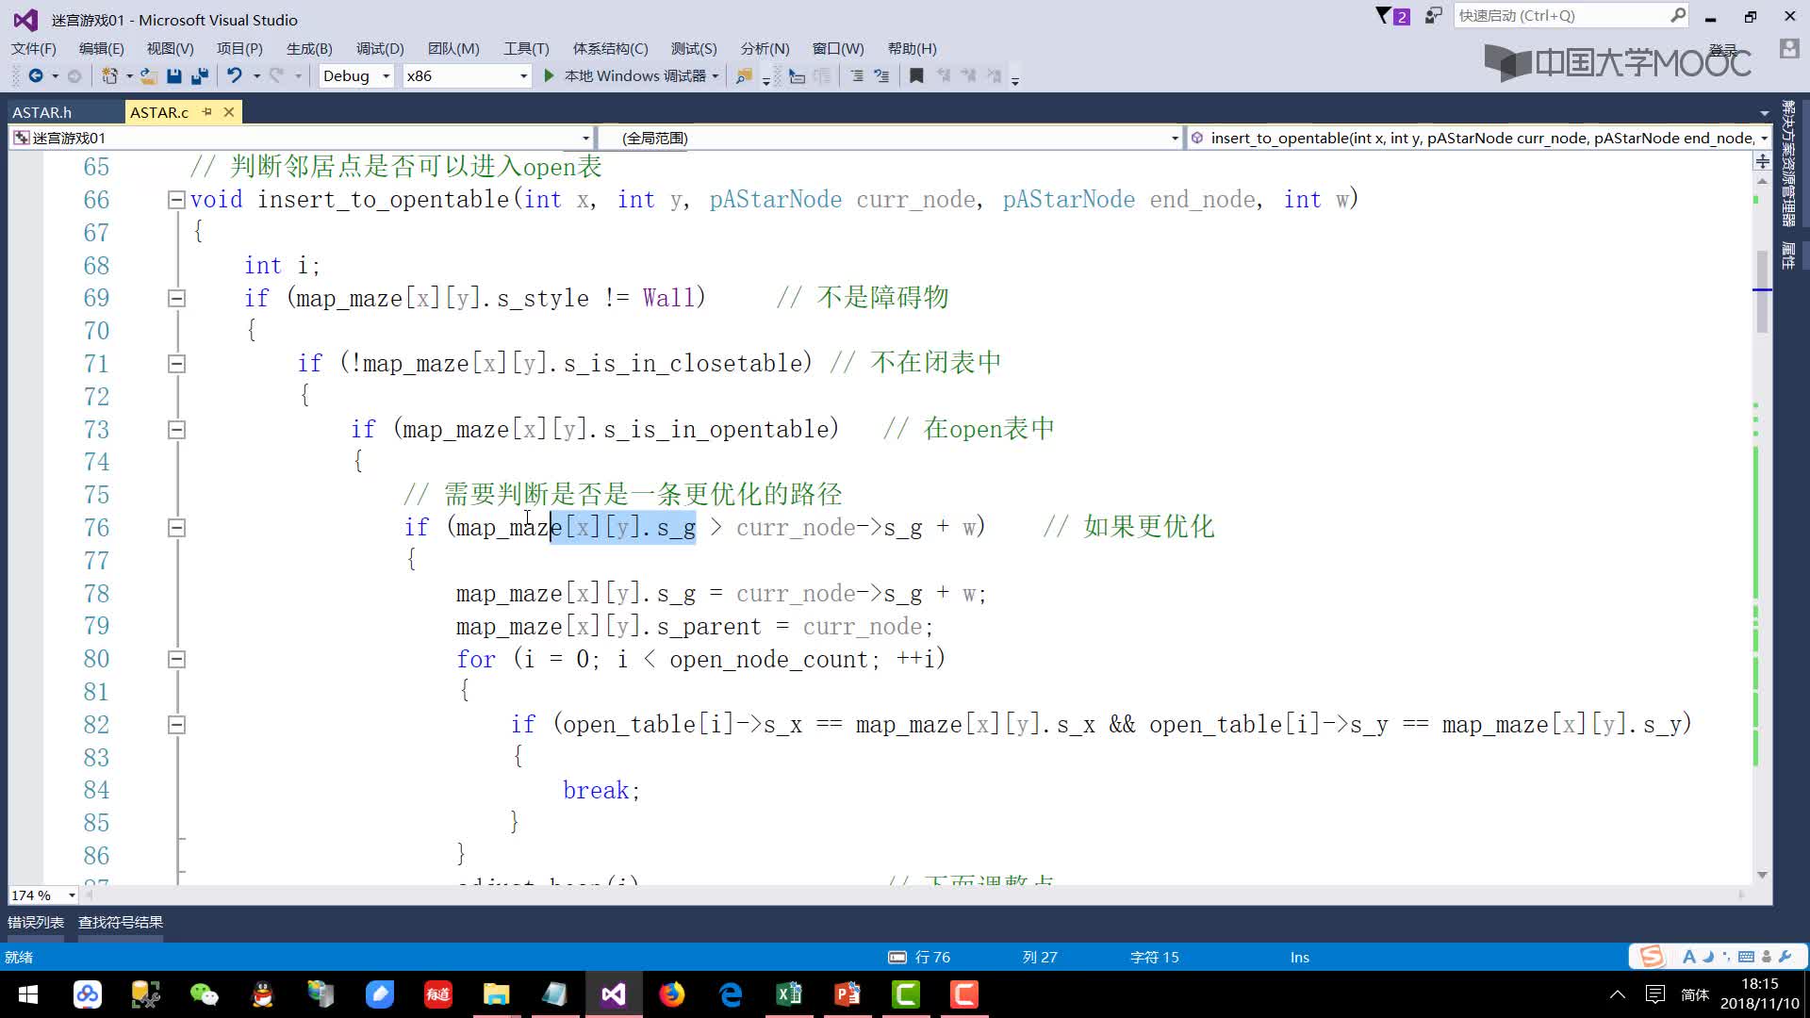The width and height of the screenshot is (1810, 1018).
Task: Open the 帮助(H) menu
Action: (x=912, y=48)
